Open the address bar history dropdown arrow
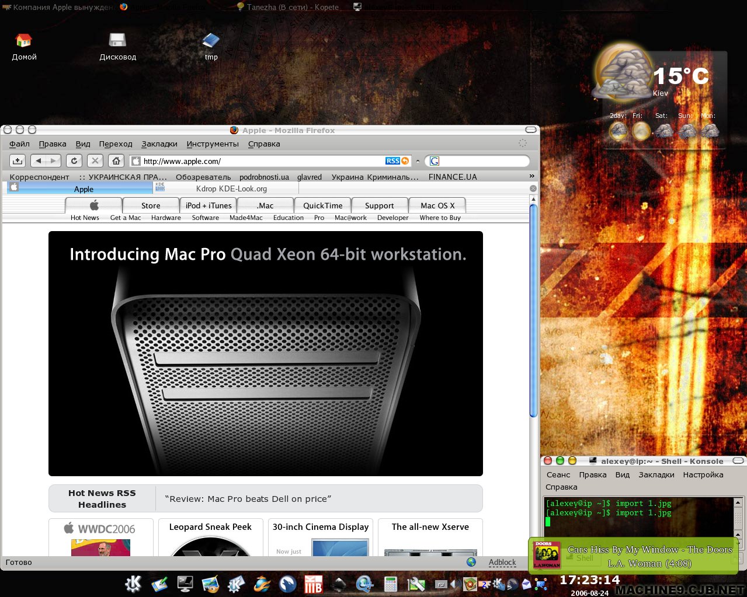Screen dimensions: 747x597 [418, 161]
